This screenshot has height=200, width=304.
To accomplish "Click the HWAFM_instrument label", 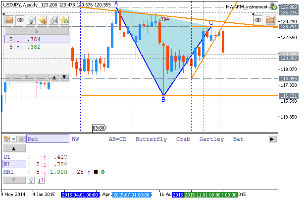I will pyautogui.click(x=247, y=7).
